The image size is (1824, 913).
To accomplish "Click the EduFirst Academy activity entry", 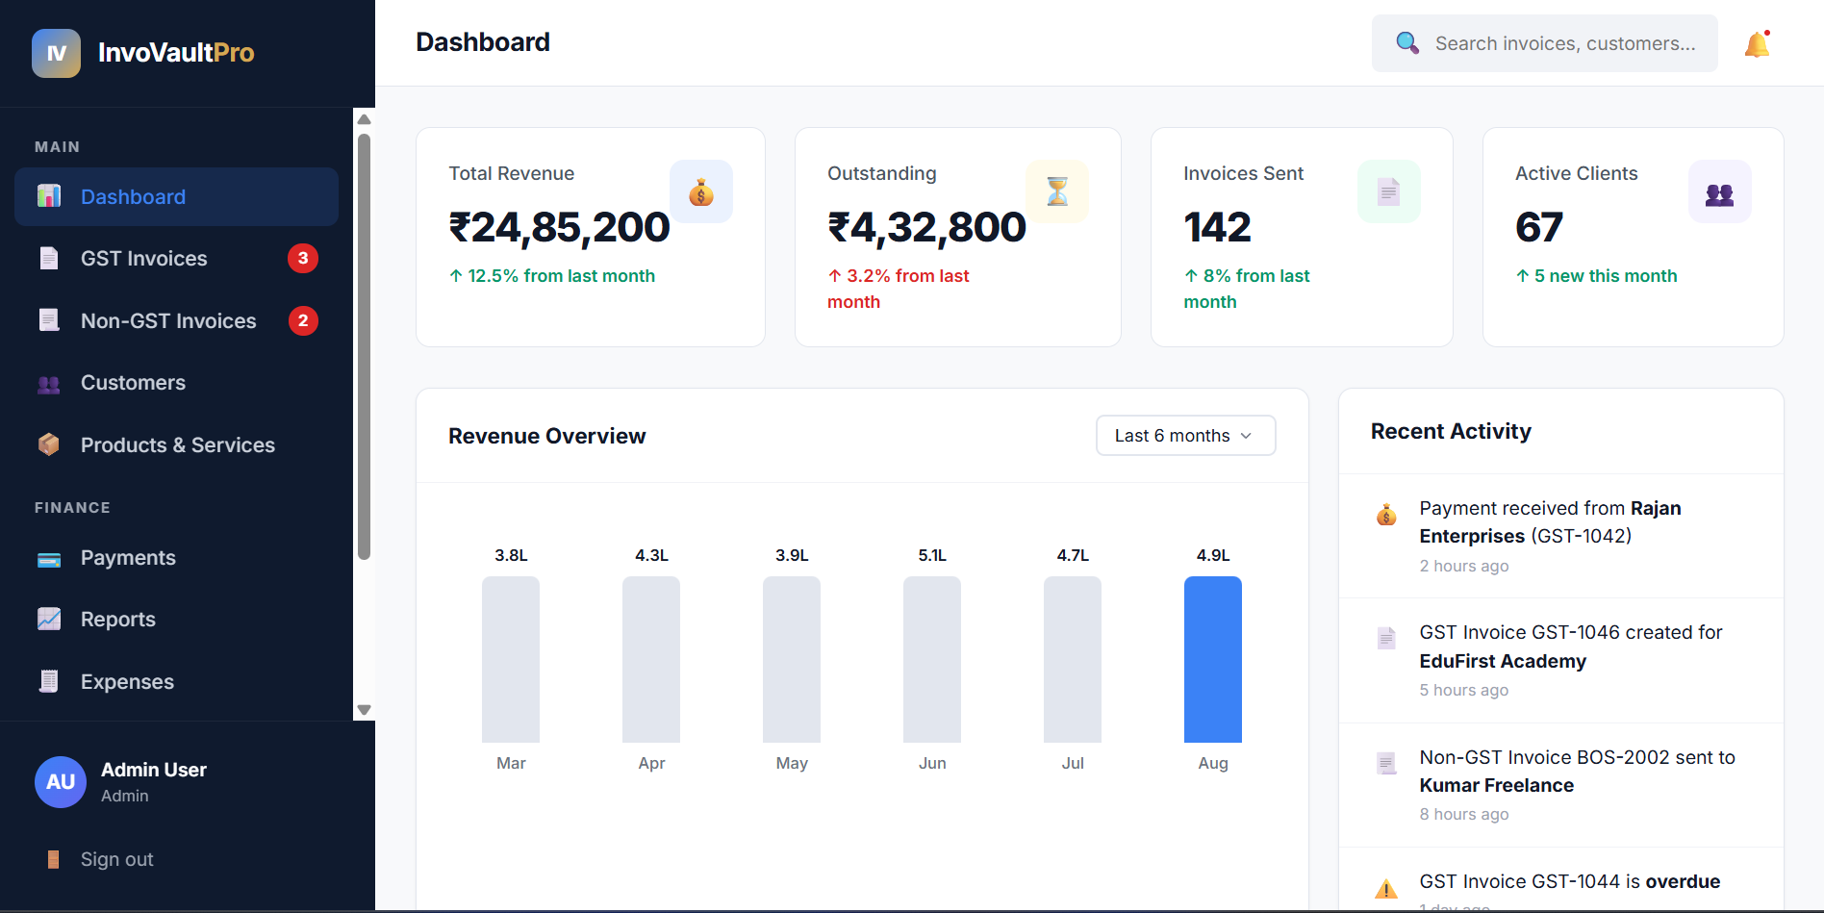I will 1561,661.
